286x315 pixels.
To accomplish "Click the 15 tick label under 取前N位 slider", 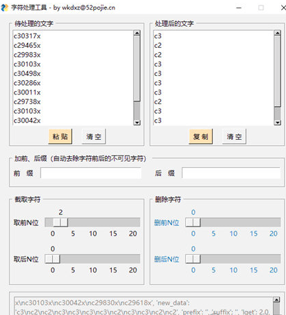I will pos(113,234).
